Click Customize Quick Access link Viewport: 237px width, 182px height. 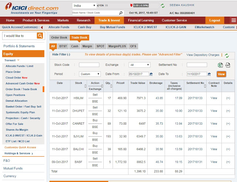(20, 147)
